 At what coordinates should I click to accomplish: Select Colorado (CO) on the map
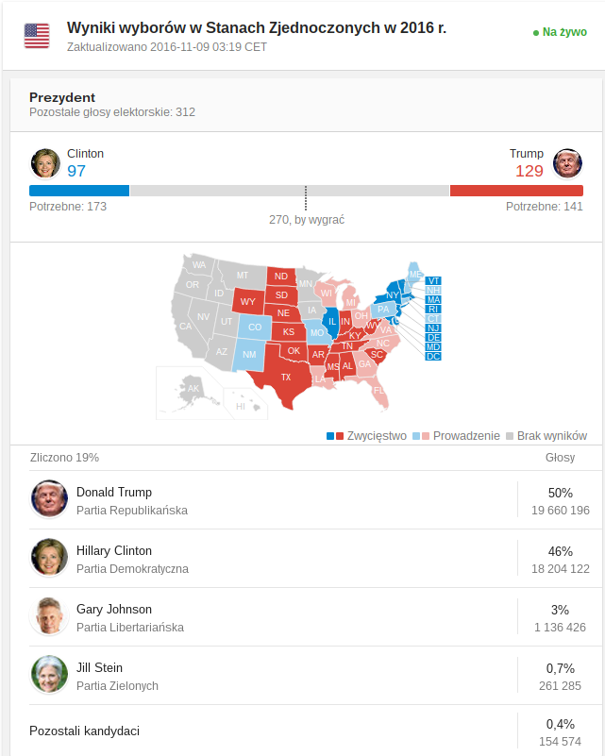tap(254, 328)
